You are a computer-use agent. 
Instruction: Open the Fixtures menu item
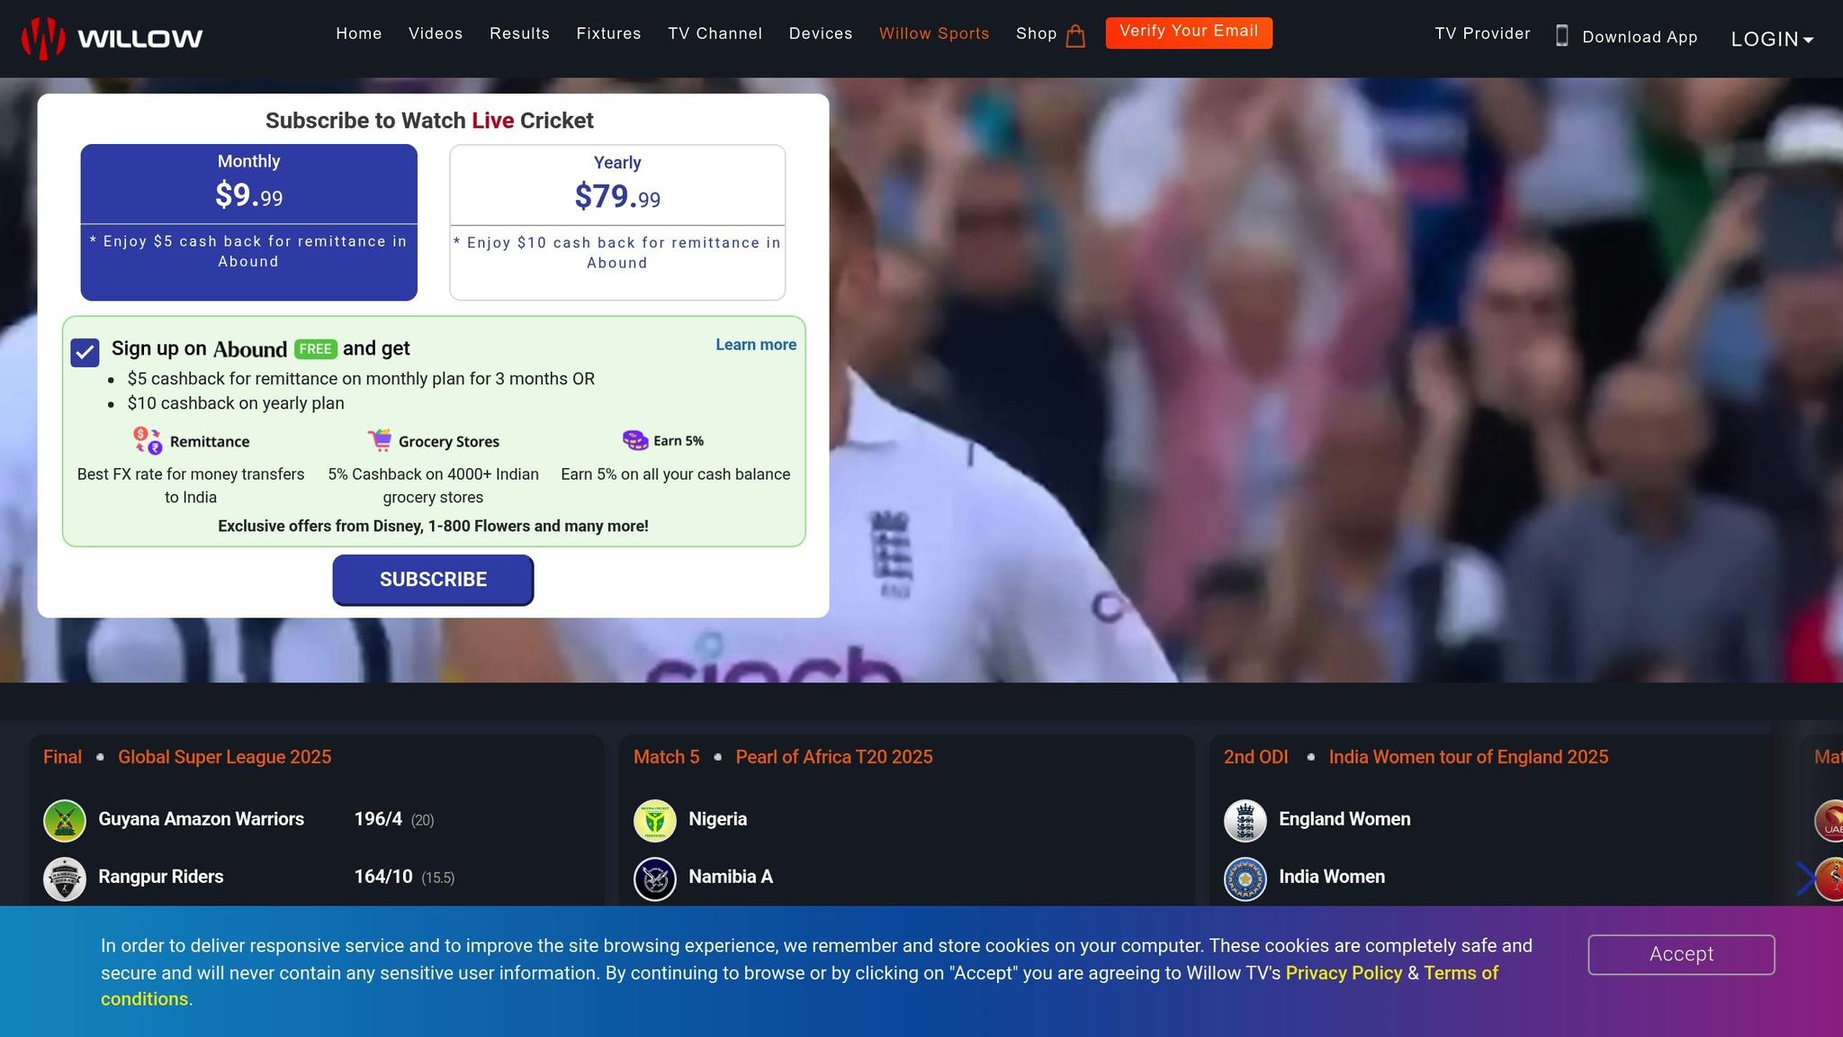click(x=609, y=33)
